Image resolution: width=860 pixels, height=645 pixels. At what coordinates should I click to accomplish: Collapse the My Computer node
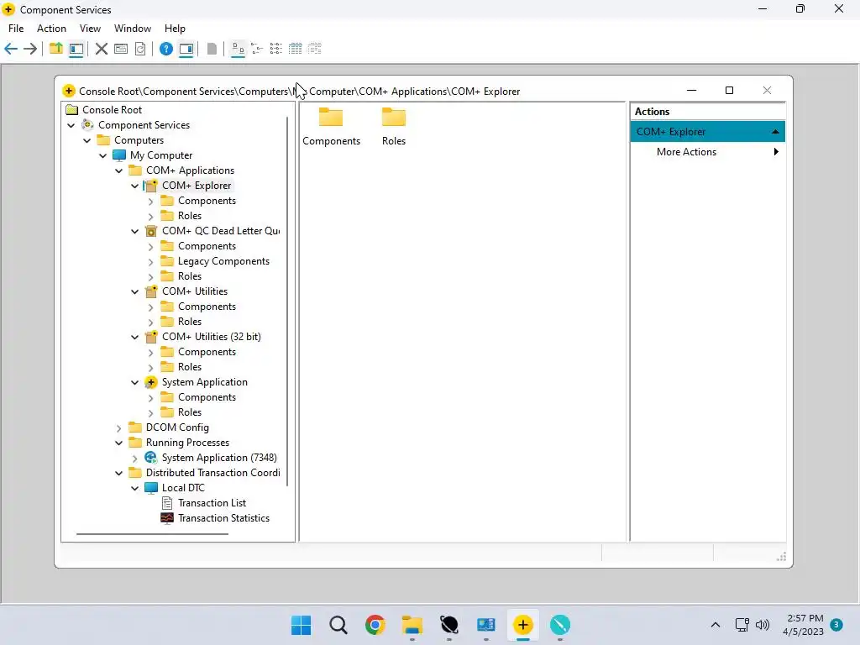tap(103, 155)
